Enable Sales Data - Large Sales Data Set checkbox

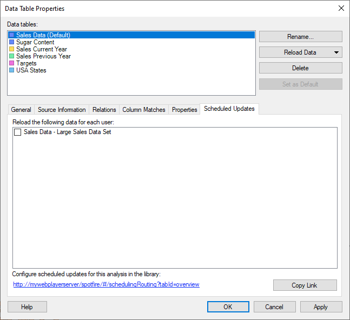coord(18,132)
